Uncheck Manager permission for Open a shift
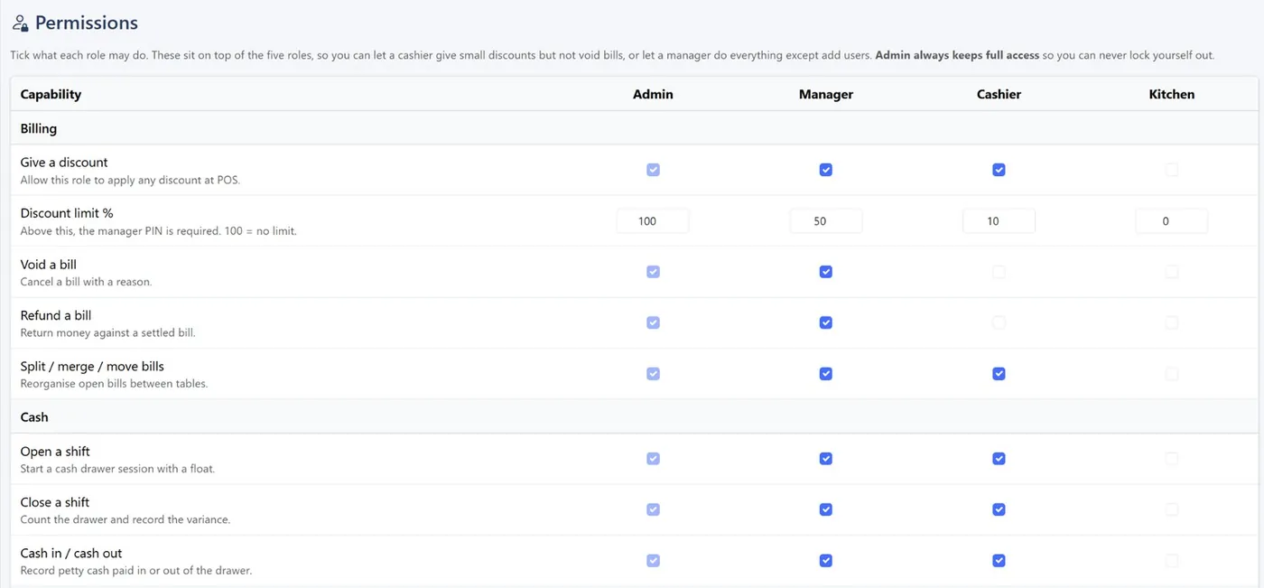The width and height of the screenshot is (1264, 588). tap(825, 459)
